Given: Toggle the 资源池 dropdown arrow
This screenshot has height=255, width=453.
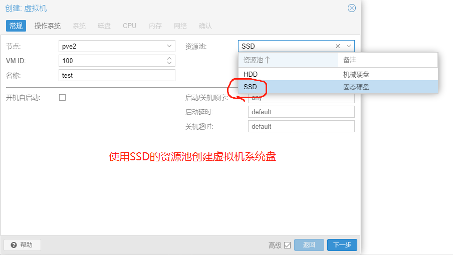Looking at the screenshot, I should click(x=349, y=46).
